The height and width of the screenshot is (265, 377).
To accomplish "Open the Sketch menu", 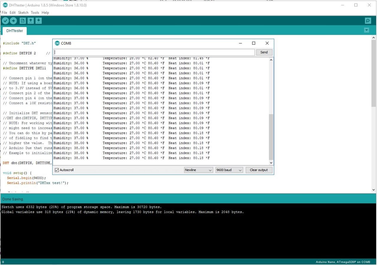I will [x=23, y=13].
